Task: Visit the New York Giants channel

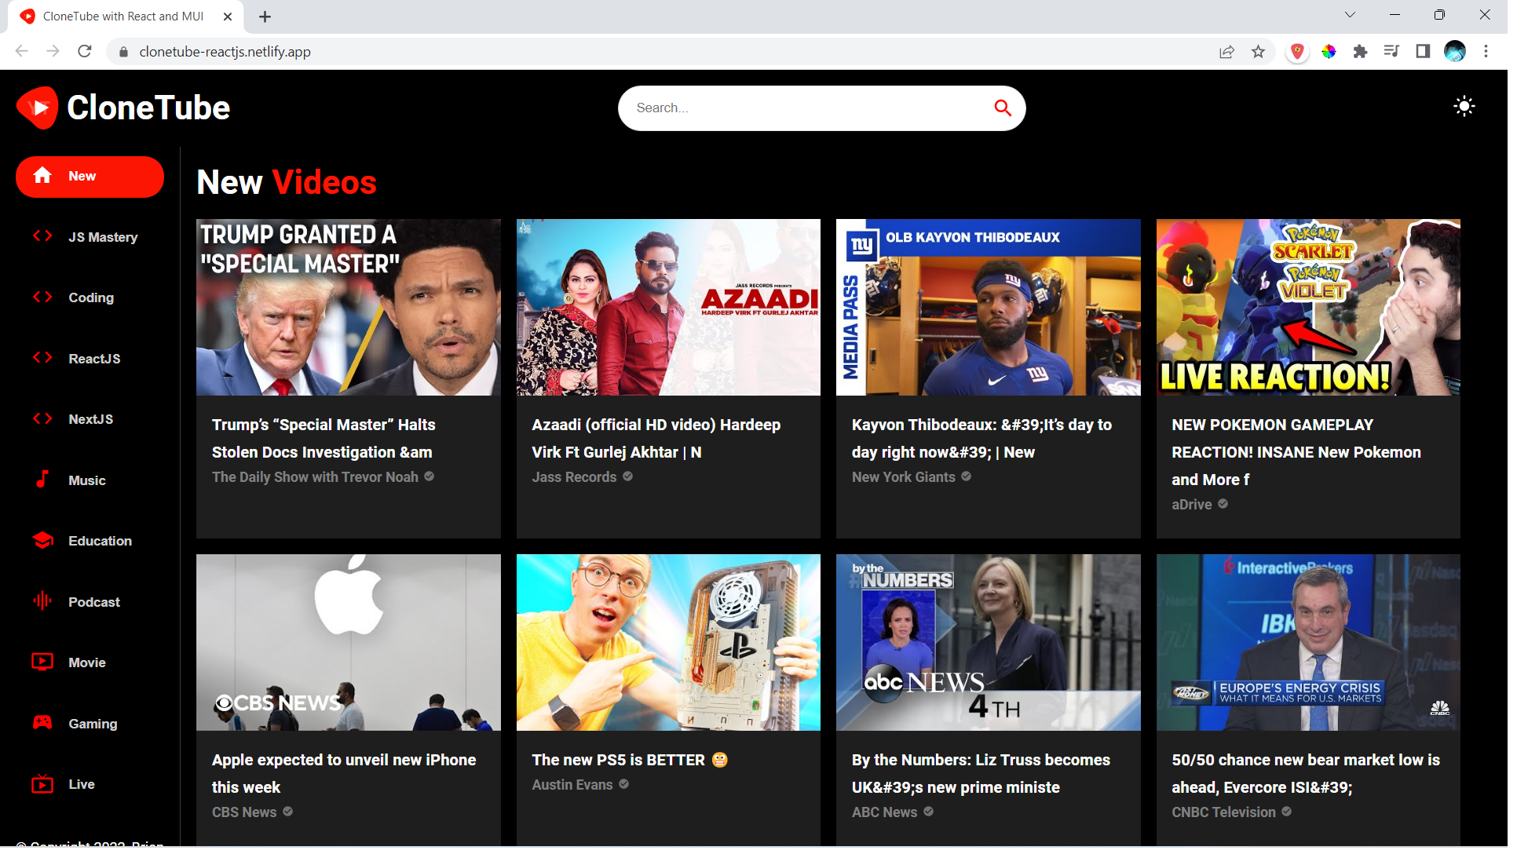Action: pyautogui.click(x=909, y=480)
